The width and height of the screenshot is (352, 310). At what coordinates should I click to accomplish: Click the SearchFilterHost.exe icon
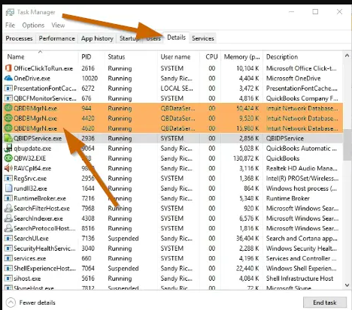[8, 208]
